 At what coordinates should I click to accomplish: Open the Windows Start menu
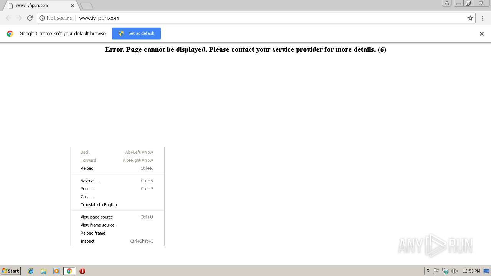(10, 271)
